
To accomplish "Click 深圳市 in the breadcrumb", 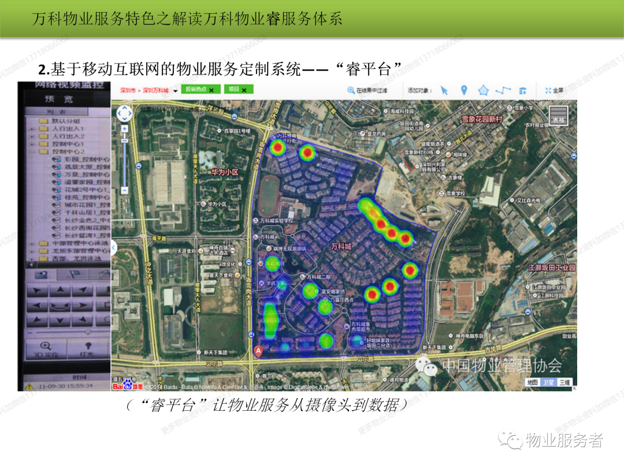I will click(128, 90).
